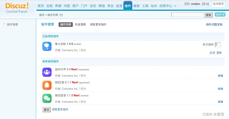Click the 显示顺序 input field
The width and height of the screenshot is (229, 119).
218,45
